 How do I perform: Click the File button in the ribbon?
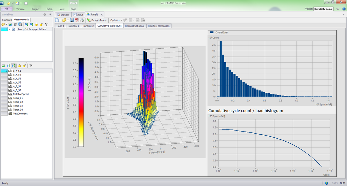click(6, 9)
